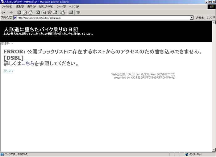Show the History panel icon

pos(55,12)
